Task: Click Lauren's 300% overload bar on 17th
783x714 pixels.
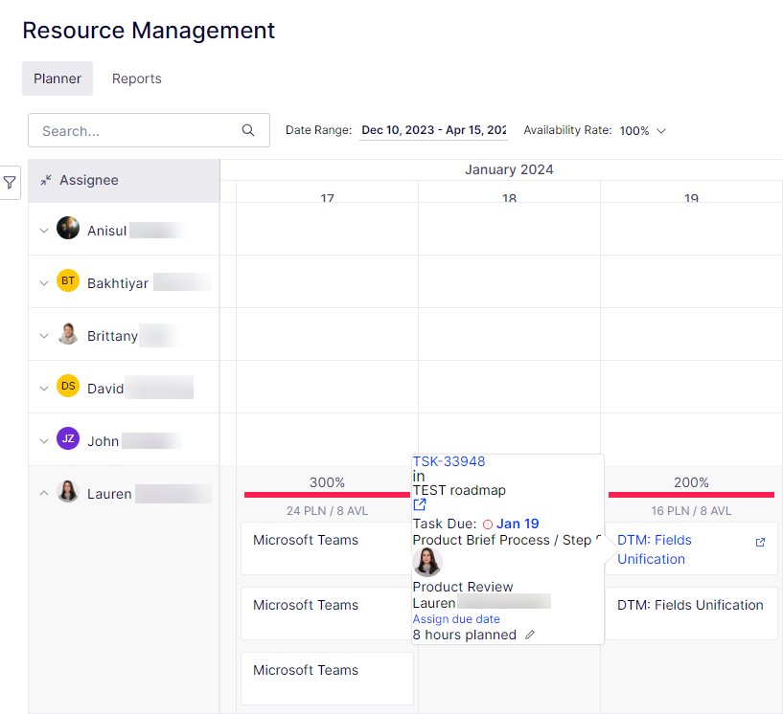Action: (327, 495)
